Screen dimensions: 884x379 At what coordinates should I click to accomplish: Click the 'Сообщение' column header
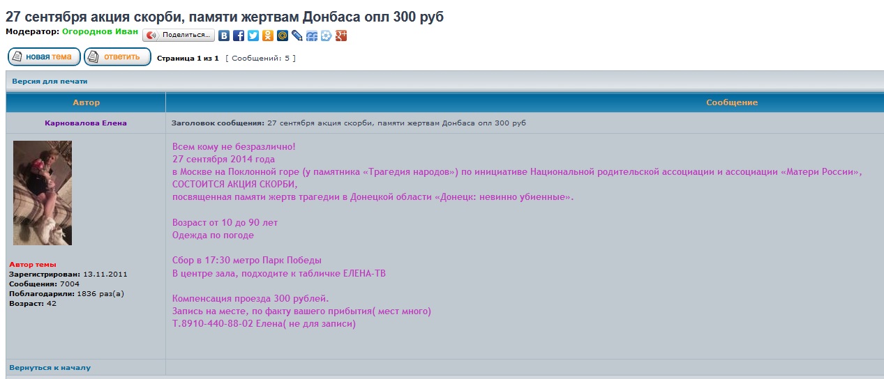point(731,102)
